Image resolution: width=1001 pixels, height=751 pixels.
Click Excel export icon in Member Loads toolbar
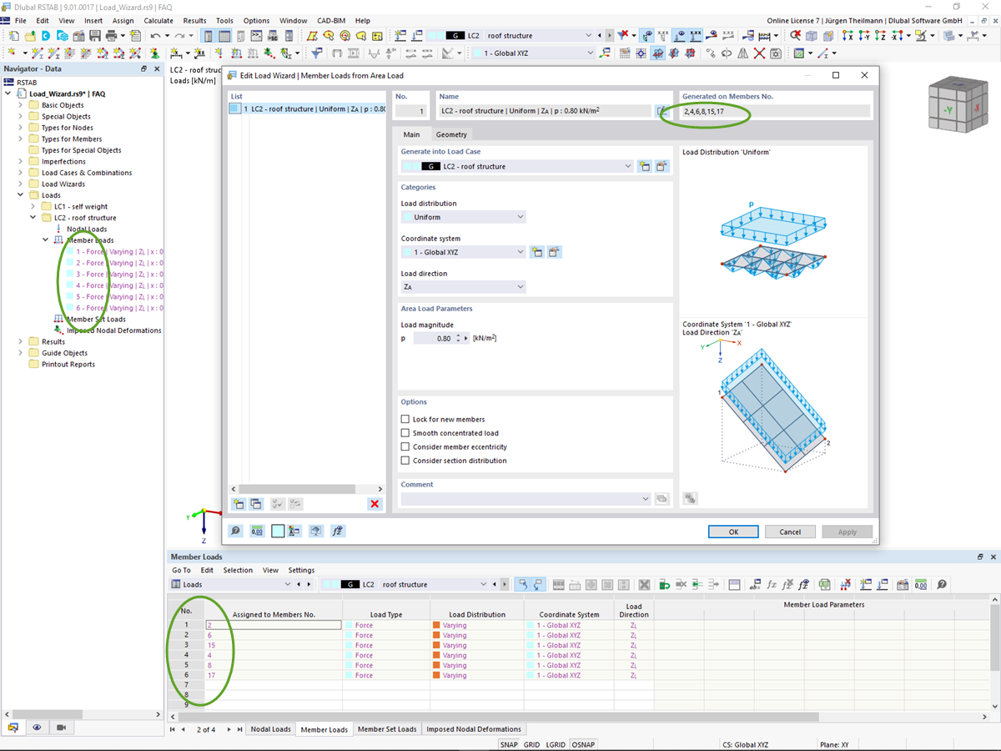pos(824,585)
